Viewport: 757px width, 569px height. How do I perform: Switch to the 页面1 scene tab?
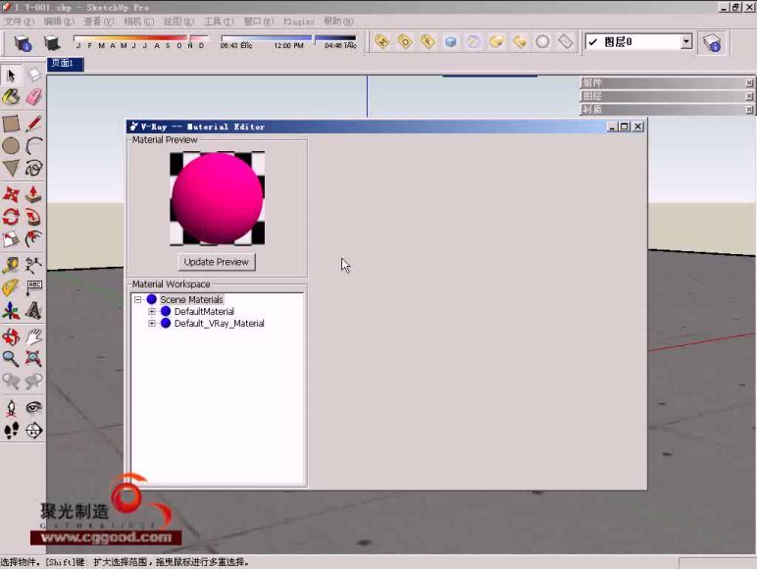65,64
